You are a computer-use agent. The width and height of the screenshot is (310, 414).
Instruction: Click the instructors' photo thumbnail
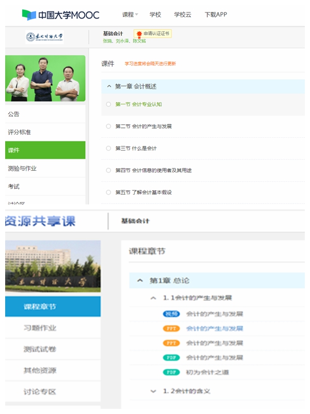[45, 79]
